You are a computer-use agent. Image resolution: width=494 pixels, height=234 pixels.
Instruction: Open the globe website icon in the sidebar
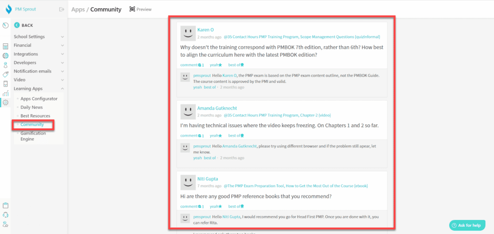(x=5, y=56)
